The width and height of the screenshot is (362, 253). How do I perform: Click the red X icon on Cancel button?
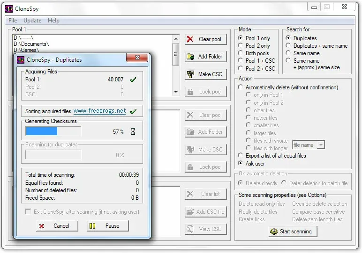(42, 226)
